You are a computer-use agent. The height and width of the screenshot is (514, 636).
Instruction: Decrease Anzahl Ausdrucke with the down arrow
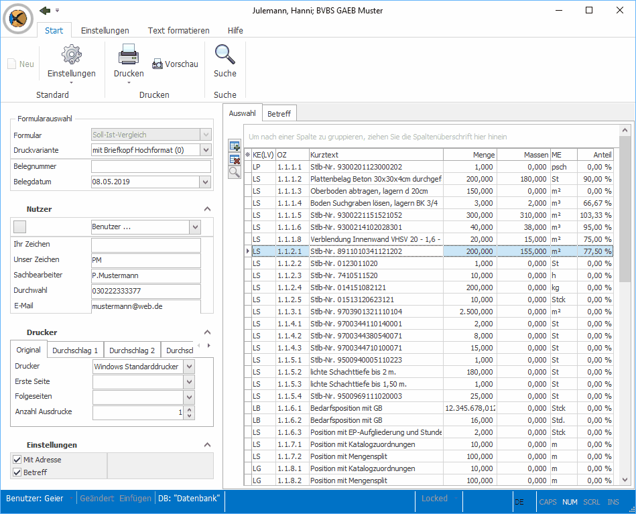click(189, 416)
